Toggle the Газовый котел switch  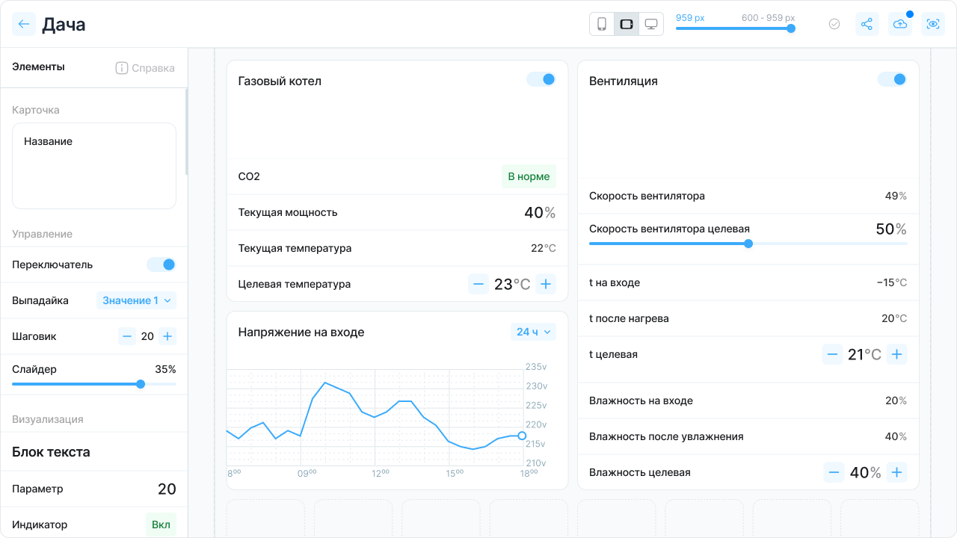pos(541,79)
